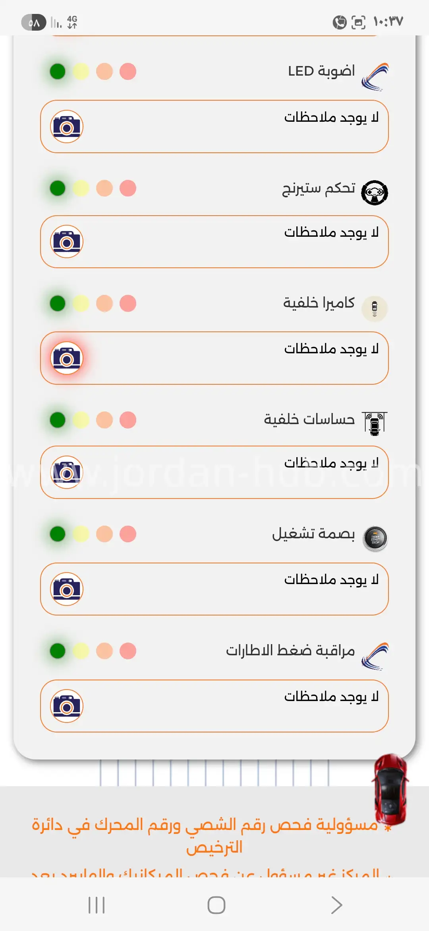This screenshot has height=931, width=429.
Task: Click notes field under بصمة تشغيل
Action: (x=214, y=589)
